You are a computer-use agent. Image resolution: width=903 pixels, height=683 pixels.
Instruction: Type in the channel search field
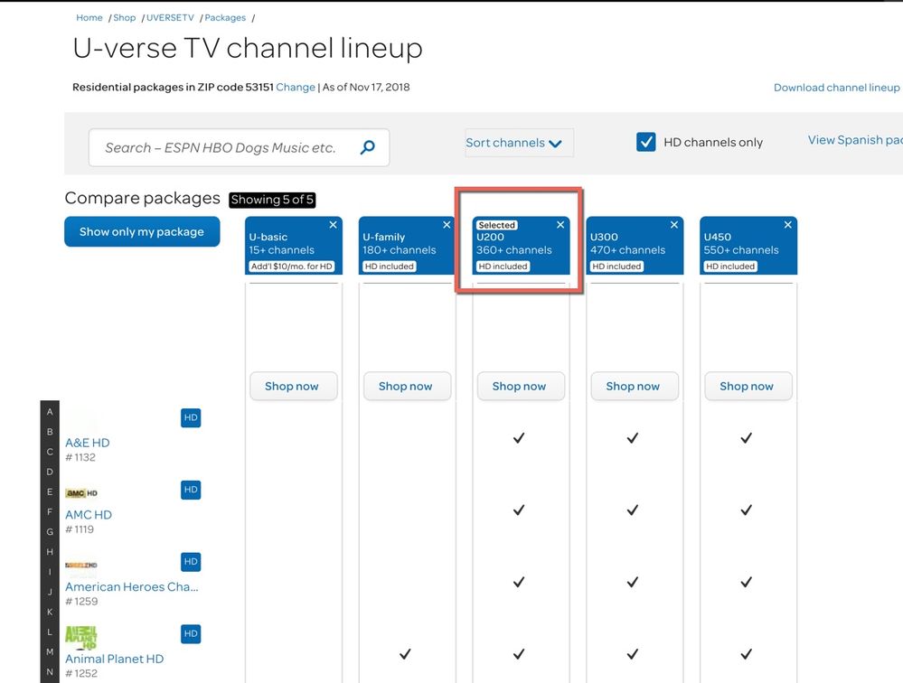[221, 147]
